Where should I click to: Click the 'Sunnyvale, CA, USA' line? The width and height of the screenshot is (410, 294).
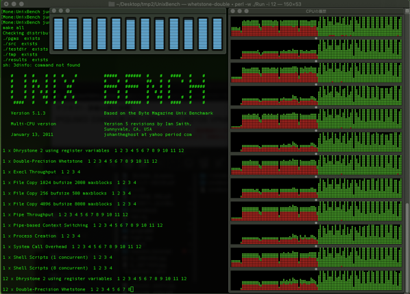coord(128,129)
